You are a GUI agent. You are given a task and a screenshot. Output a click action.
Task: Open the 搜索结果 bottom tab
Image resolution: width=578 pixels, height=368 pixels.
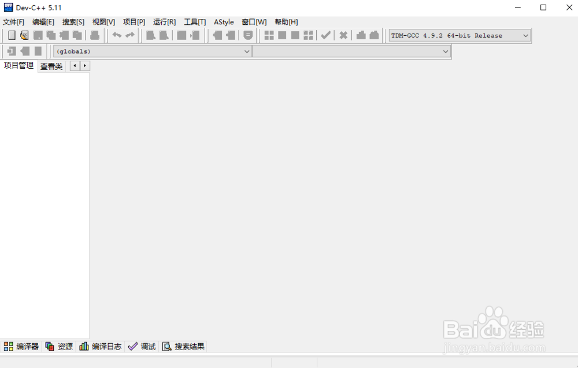(184, 347)
